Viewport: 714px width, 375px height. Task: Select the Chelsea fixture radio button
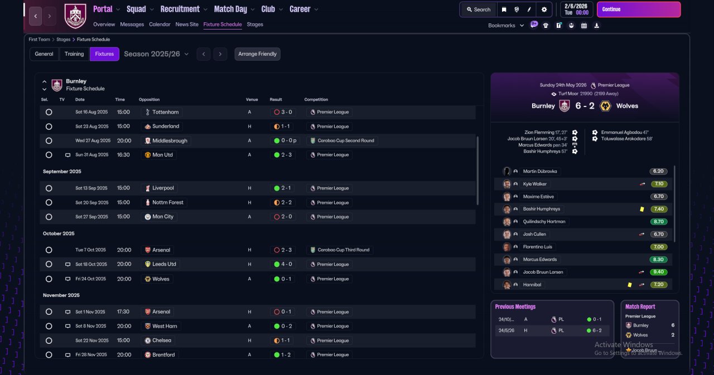point(49,340)
